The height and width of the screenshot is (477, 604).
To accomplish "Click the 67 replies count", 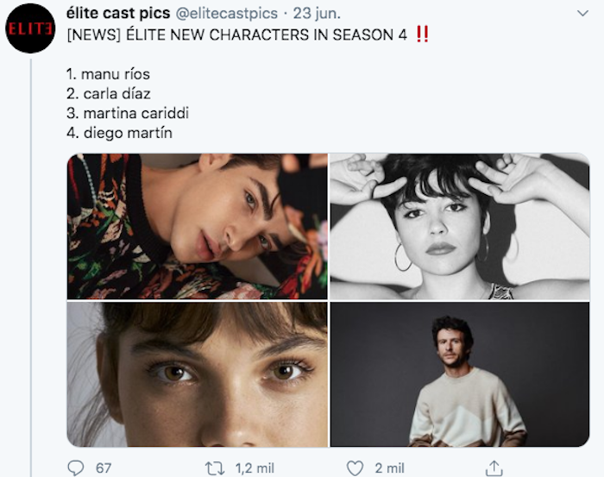I will tap(104, 468).
